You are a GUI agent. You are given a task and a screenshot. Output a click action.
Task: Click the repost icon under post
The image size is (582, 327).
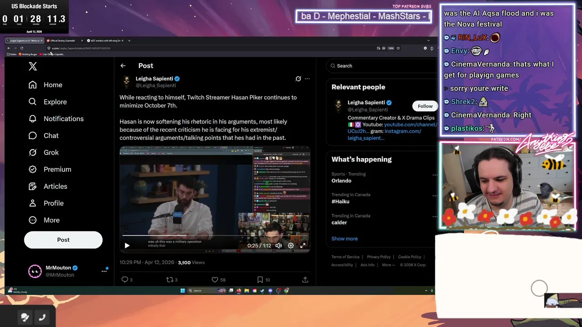[169, 280]
